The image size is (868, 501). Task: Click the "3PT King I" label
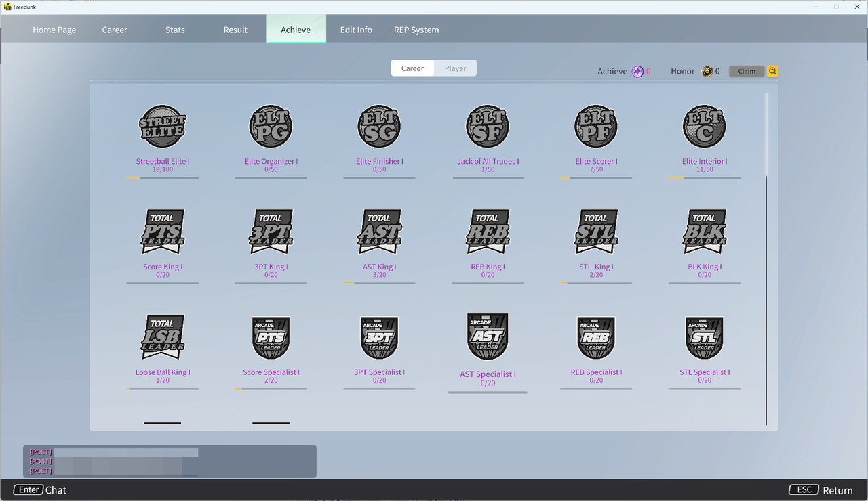coord(271,267)
